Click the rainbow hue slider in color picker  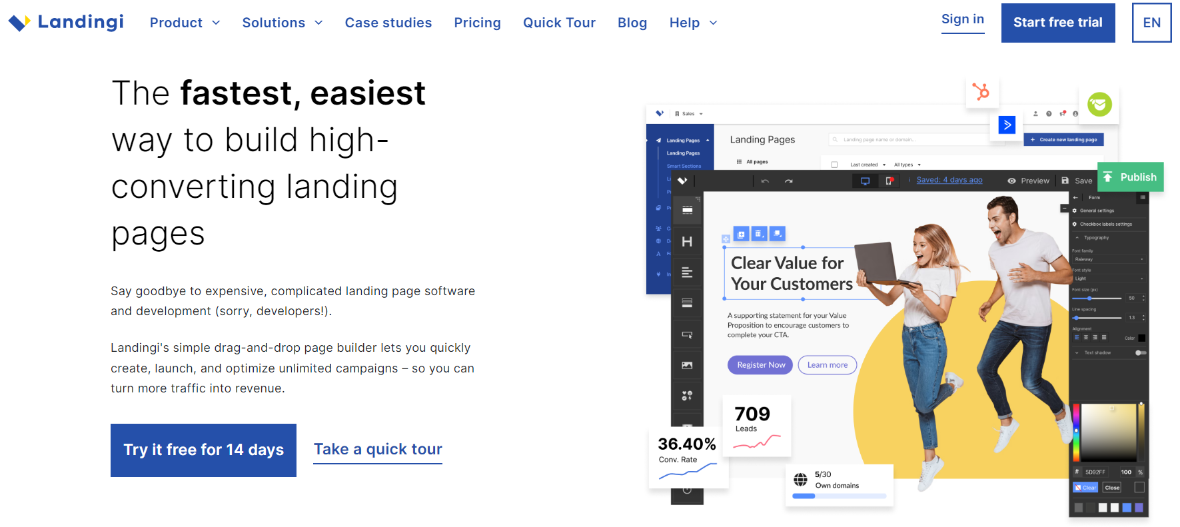(1075, 432)
